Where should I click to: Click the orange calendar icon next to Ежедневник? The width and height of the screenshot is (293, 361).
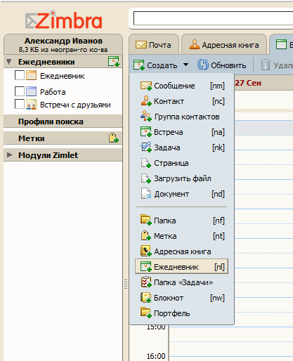(31, 75)
